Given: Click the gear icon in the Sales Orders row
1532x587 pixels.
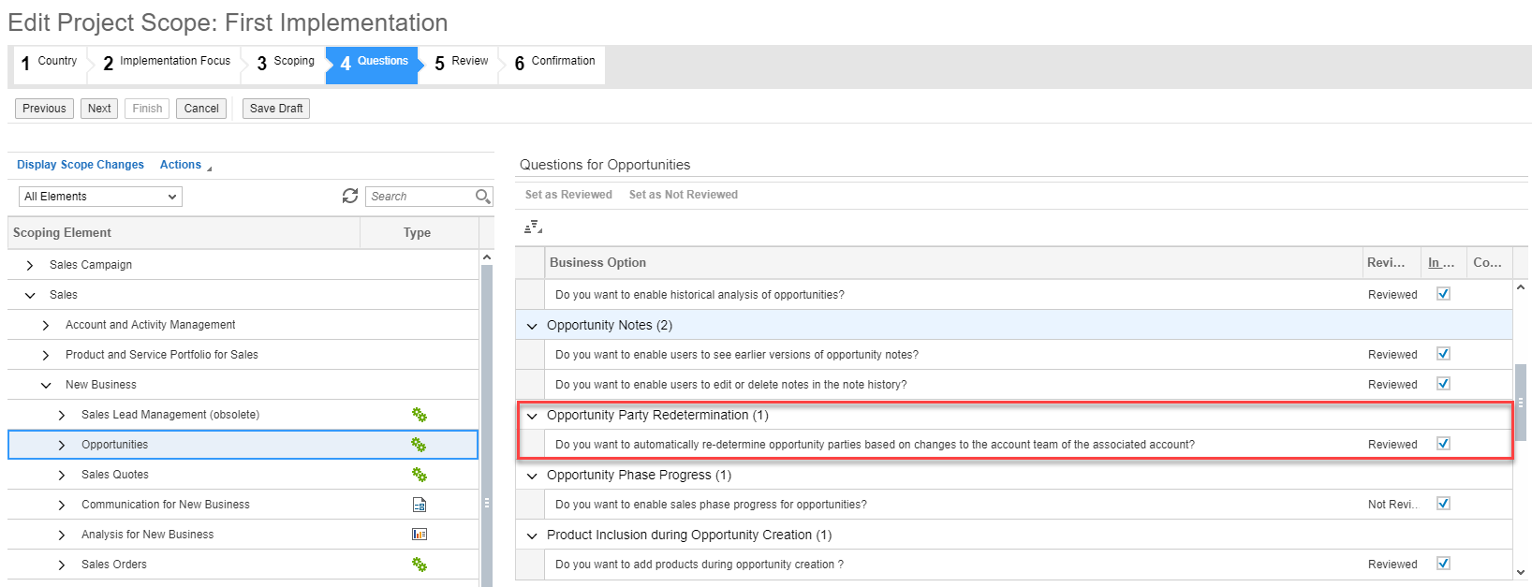Looking at the screenshot, I should point(420,565).
